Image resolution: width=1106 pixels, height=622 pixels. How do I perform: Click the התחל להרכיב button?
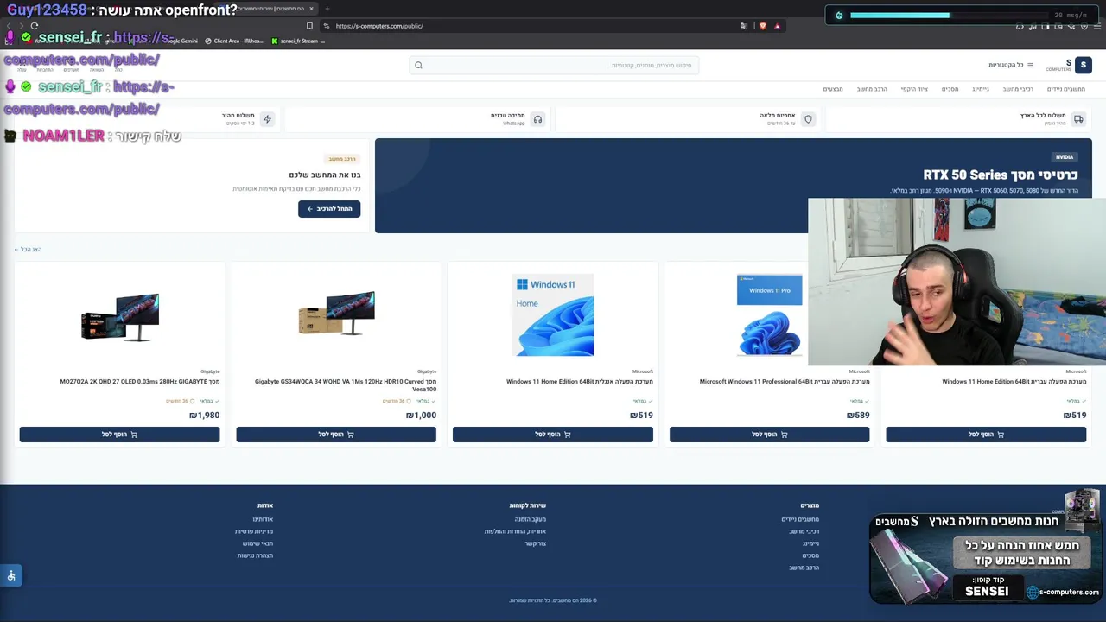click(x=329, y=209)
